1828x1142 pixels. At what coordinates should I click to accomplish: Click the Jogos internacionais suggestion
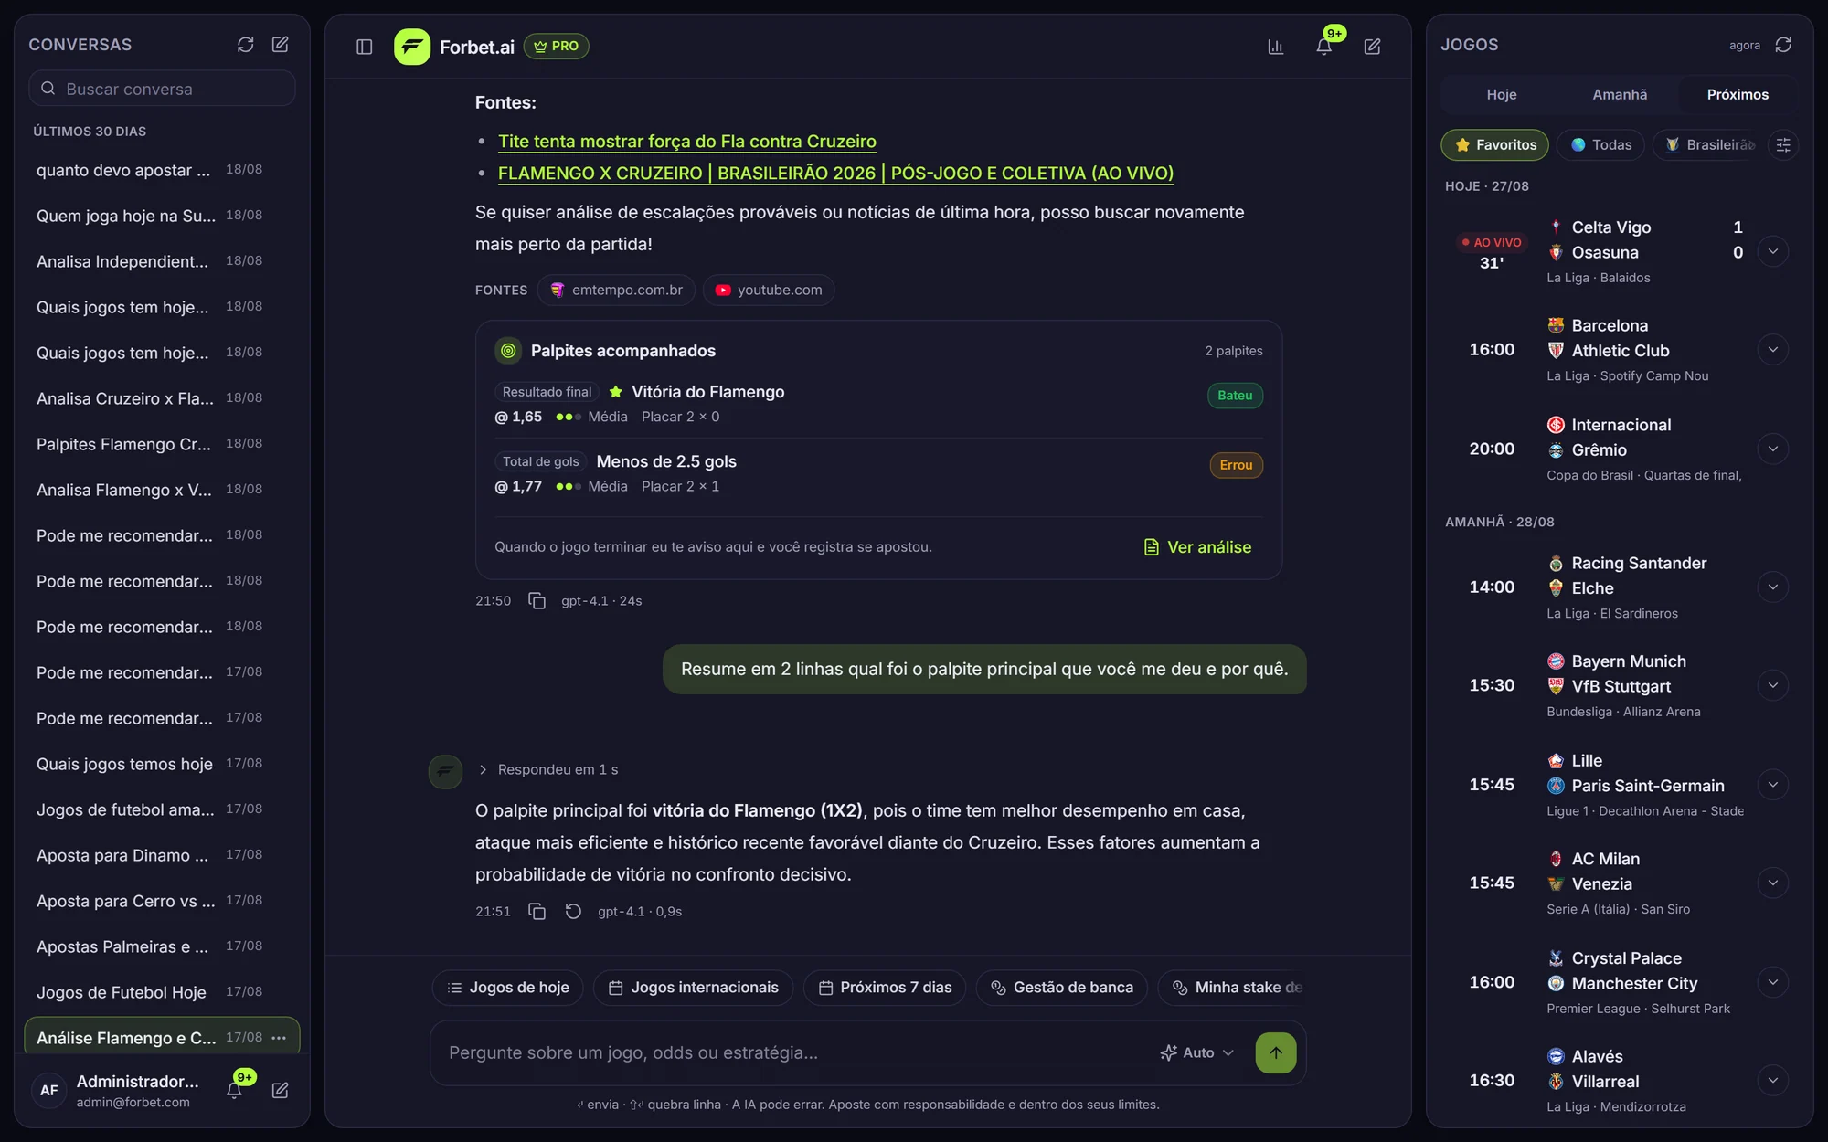pos(693,987)
